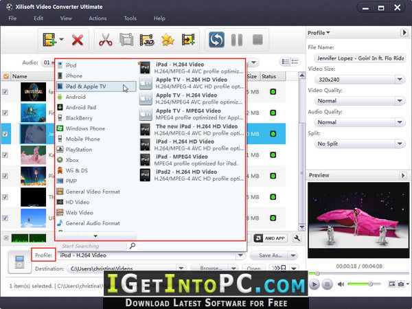412x309 pixels.
Task: Select the Android Pad category
Action: point(96,108)
